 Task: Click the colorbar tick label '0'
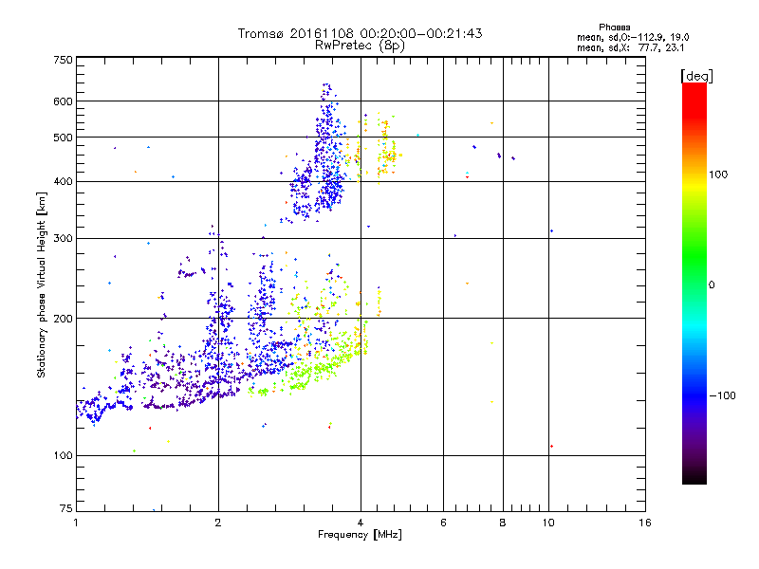(712, 285)
